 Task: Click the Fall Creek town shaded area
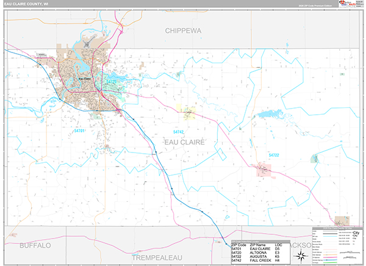(x=187, y=111)
